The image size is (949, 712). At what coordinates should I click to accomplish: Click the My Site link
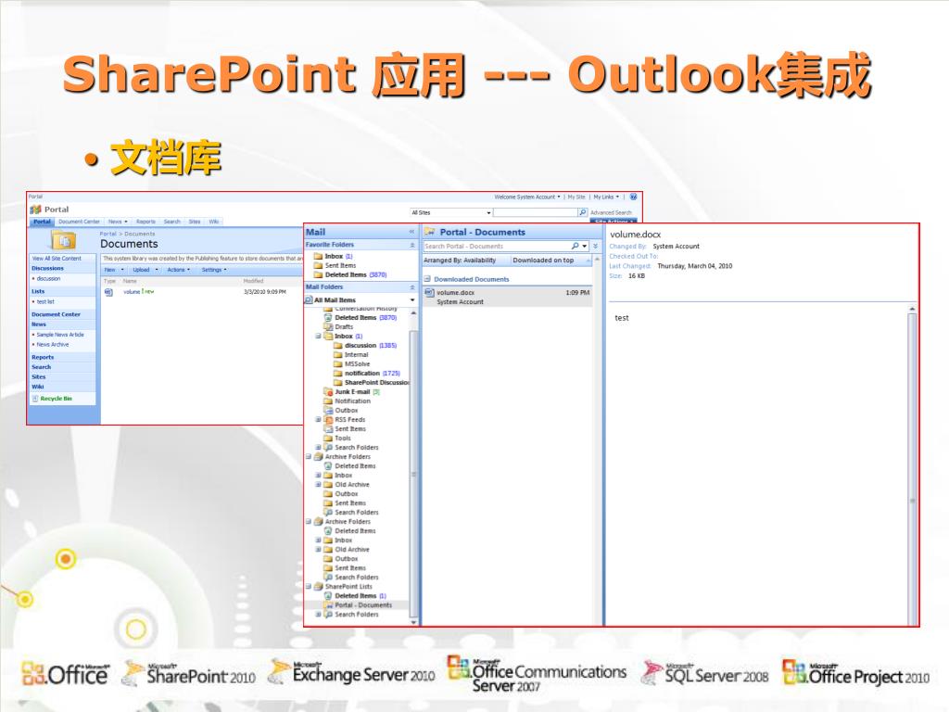coord(576,197)
